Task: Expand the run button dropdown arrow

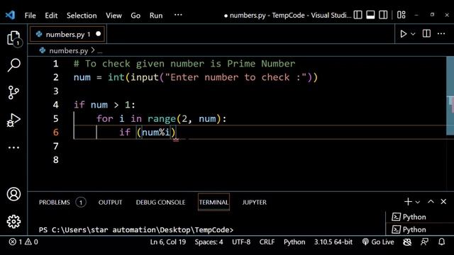Action: (x=413, y=34)
